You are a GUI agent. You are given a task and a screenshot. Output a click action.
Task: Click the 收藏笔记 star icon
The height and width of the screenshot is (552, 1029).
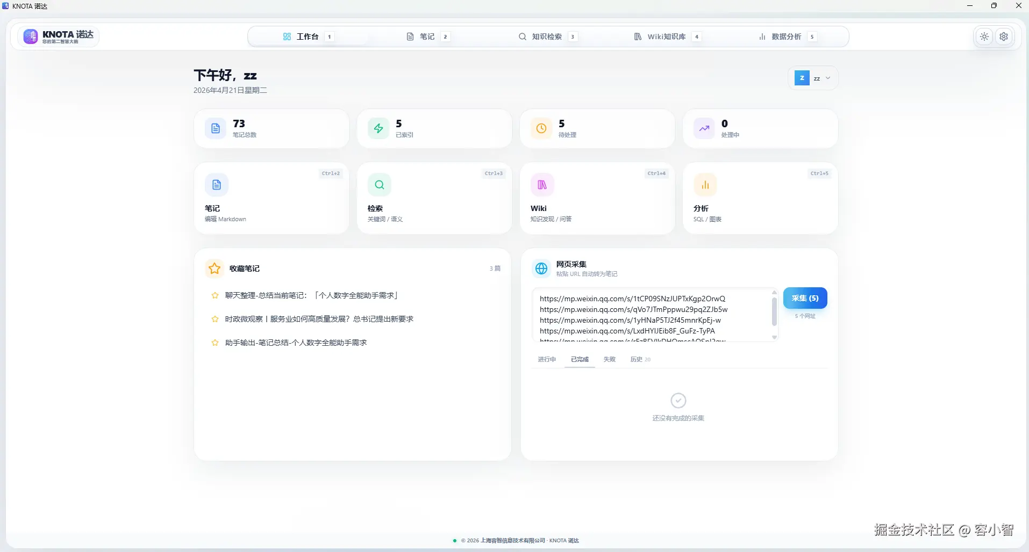pos(213,268)
